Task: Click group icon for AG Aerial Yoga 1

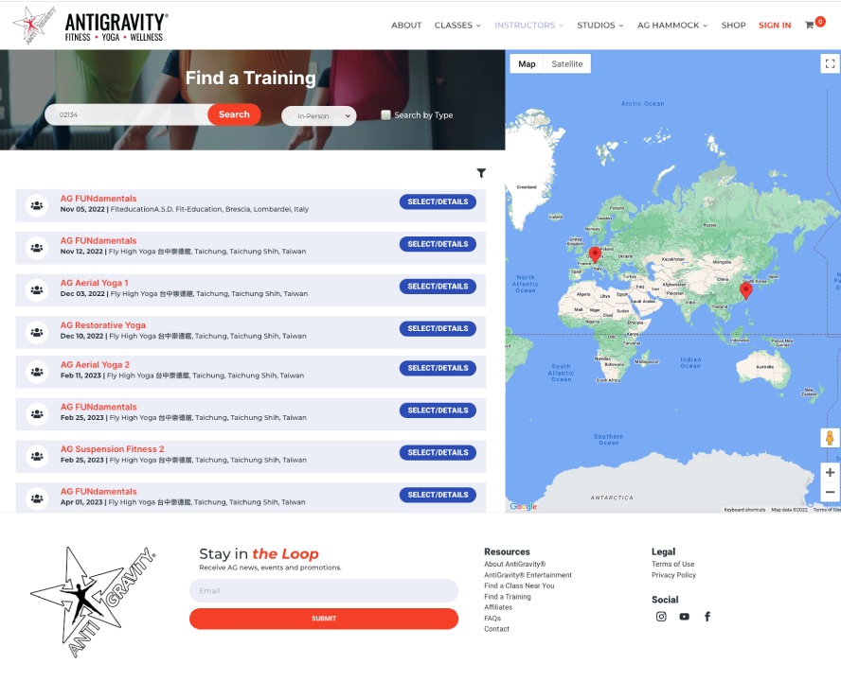Action: click(37, 289)
